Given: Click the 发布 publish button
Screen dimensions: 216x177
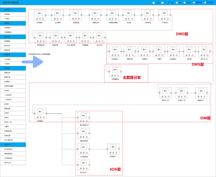Looking at the screenshot, I should point(179,3).
